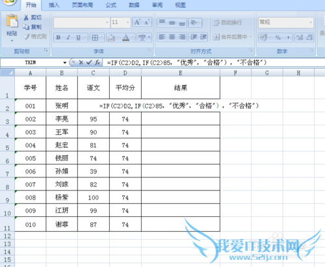The width and height of the screenshot is (325, 267).
Task: Toggle underline formatting U
Action: coord(78,38)
